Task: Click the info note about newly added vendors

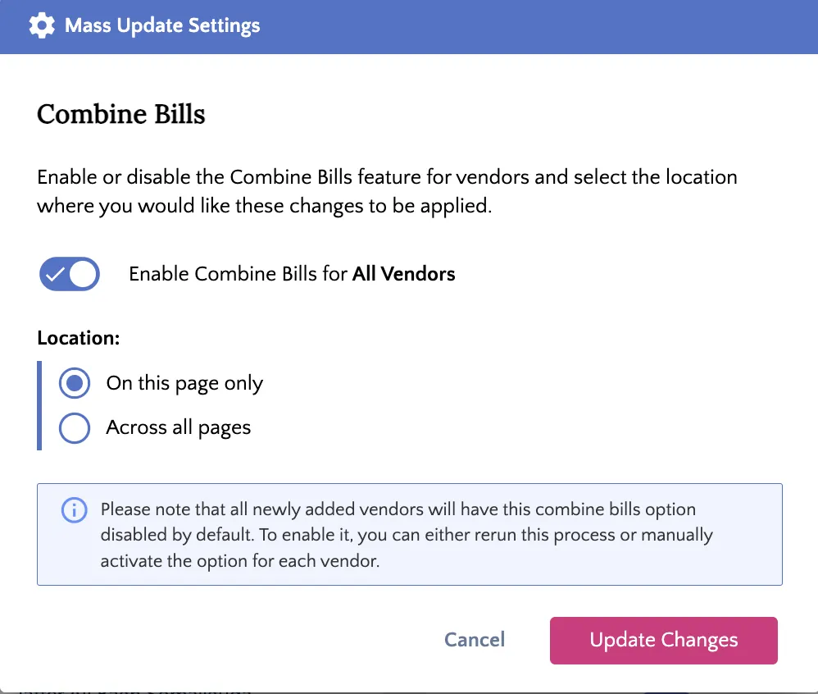Action: click(410, 534)
